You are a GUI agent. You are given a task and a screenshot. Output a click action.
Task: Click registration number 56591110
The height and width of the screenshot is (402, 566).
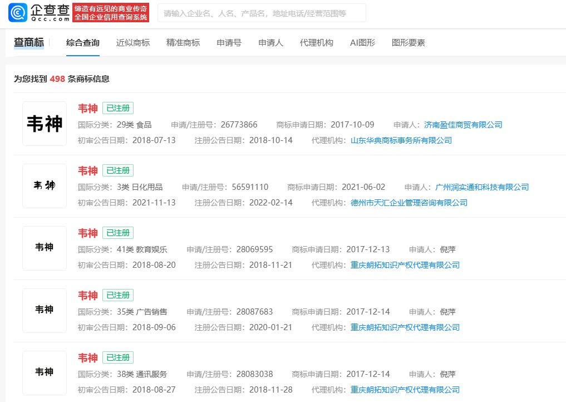(x=250, y=187)
